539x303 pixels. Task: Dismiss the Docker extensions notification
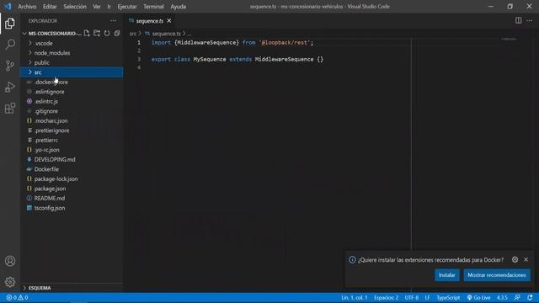pyautogui.click(x=526, y=260)
